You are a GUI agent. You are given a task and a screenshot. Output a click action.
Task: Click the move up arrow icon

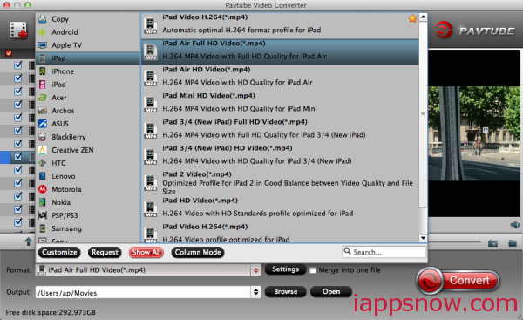[29, 242]
